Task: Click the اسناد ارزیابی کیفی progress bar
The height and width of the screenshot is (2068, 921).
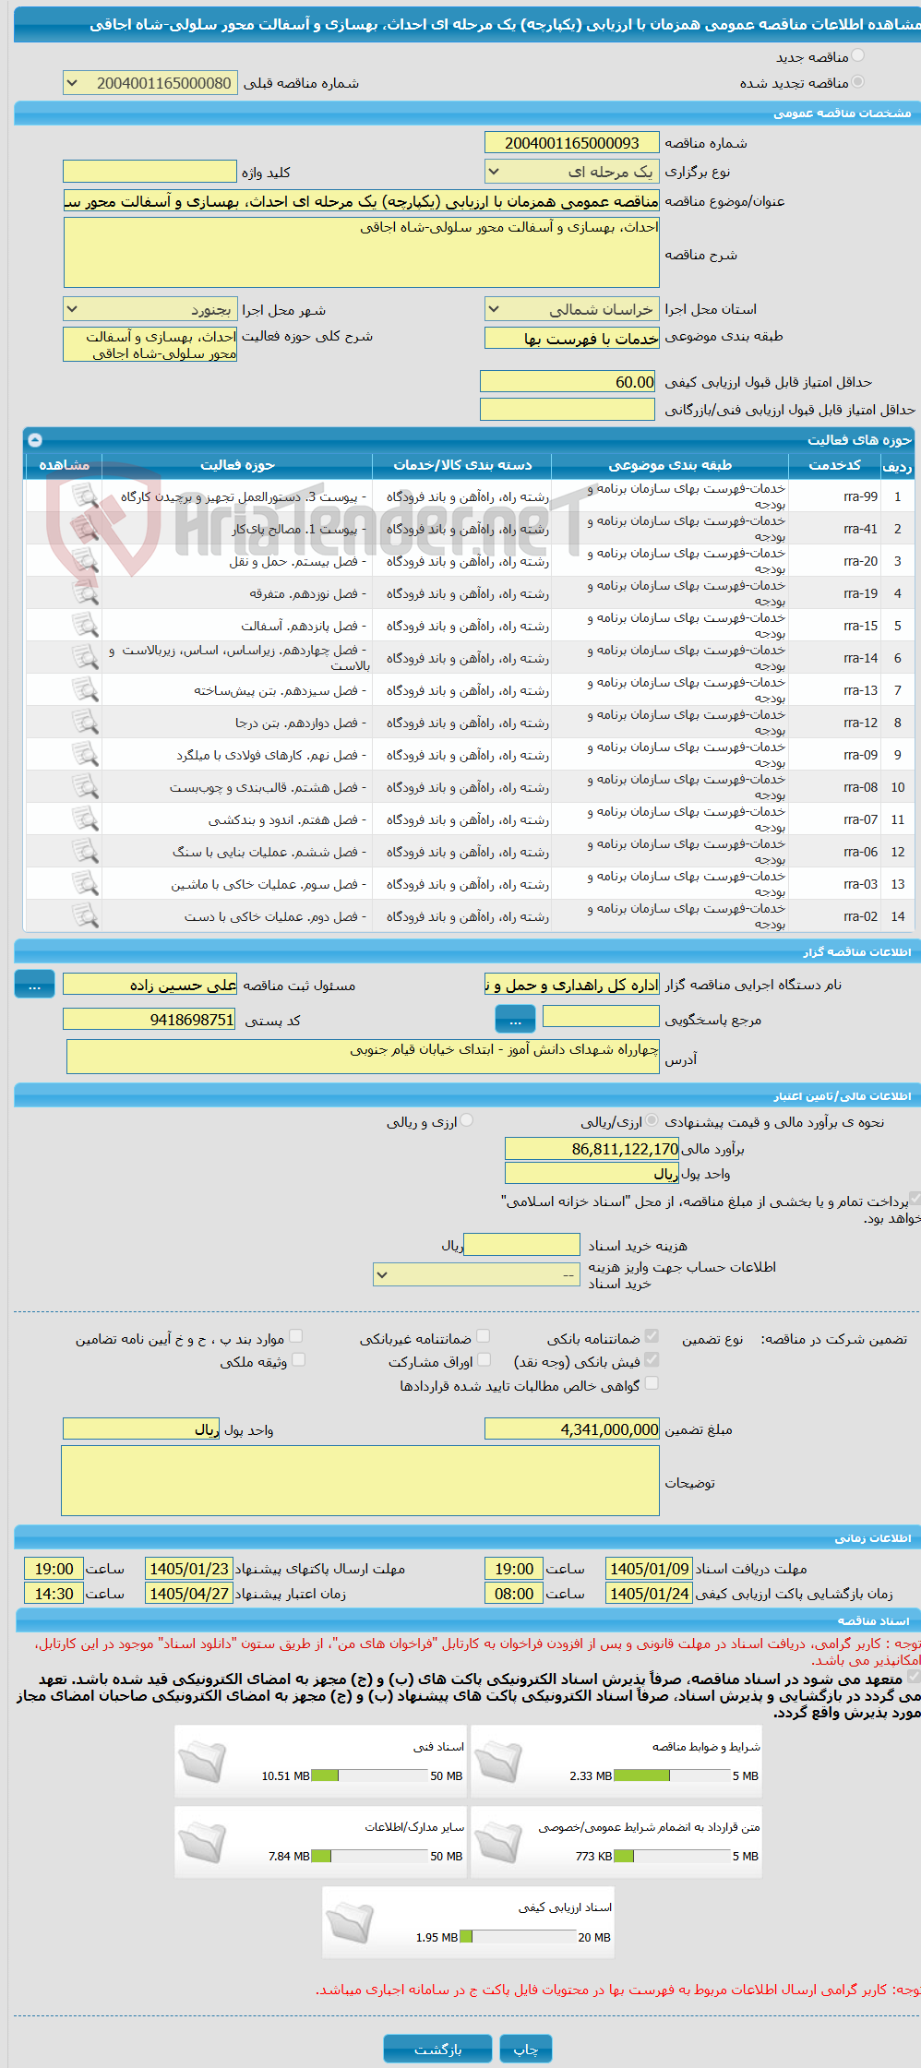Action: [518, 1937]
